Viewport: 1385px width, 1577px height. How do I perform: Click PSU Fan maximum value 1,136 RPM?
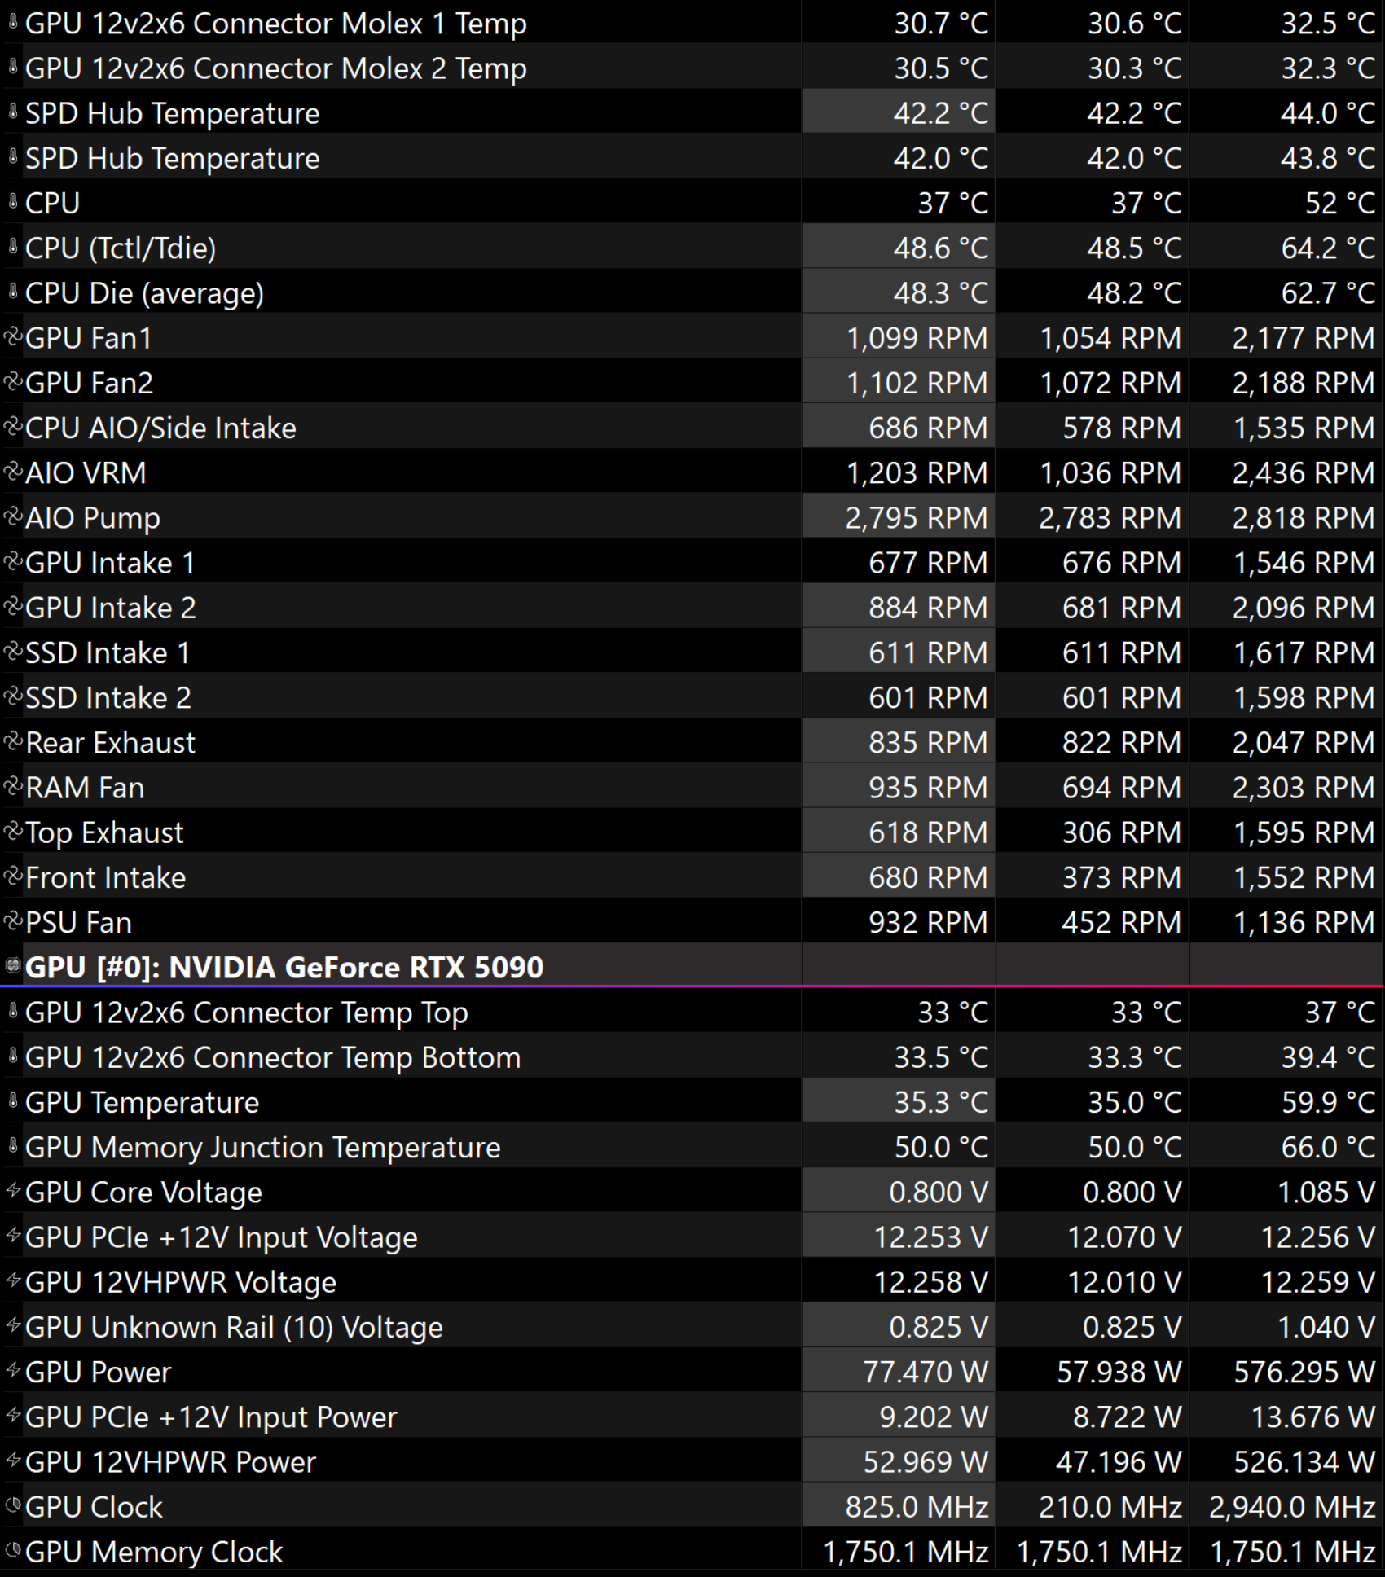pyautogui.click(x=1304, y=922)
